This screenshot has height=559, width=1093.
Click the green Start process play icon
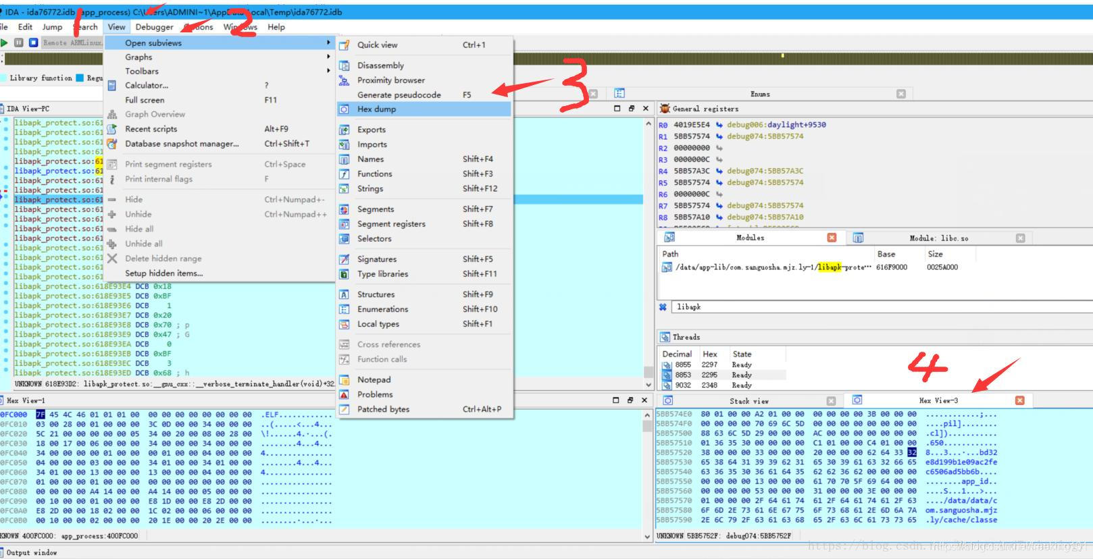[x=5, y=43]
